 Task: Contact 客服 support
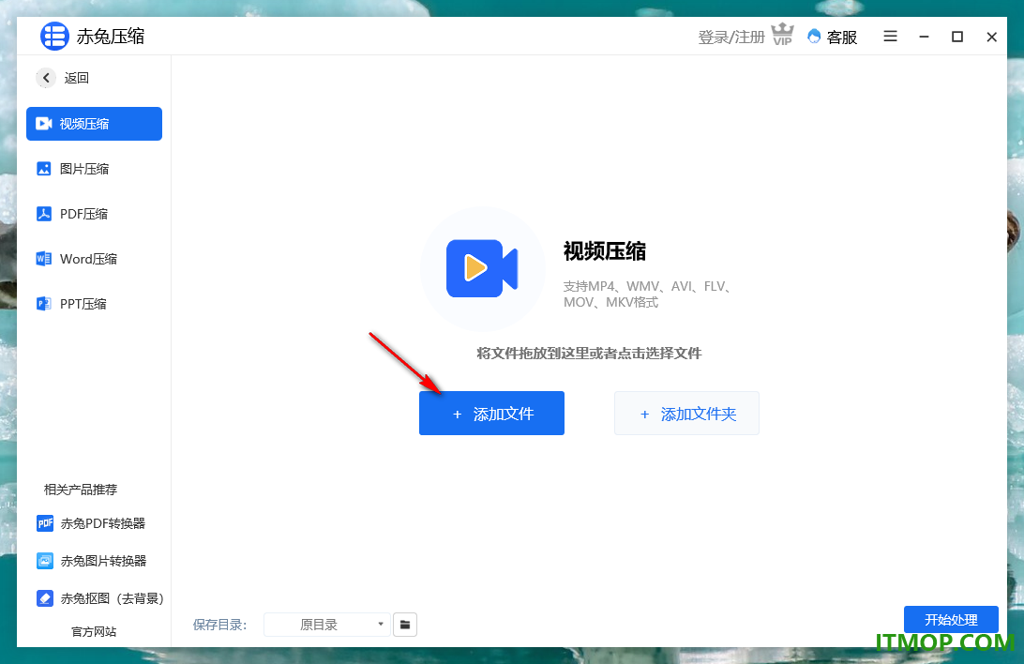pos(832,38)
